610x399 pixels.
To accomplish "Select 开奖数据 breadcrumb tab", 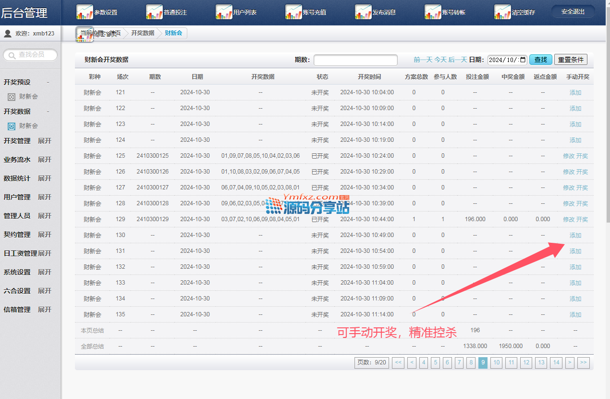I will click(143, 33).
